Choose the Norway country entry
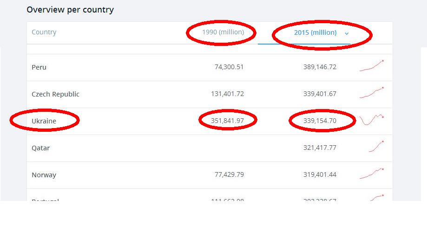Image resolution: width=427 pixels, height=232 pixels. point(44,175)
